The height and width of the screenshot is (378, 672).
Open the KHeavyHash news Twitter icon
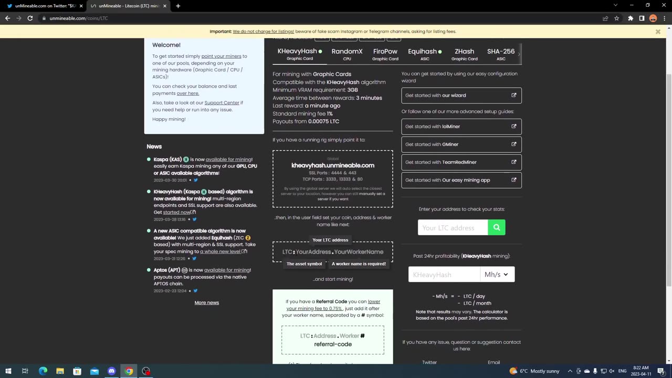pyautogui.click(x=194, y=219)
